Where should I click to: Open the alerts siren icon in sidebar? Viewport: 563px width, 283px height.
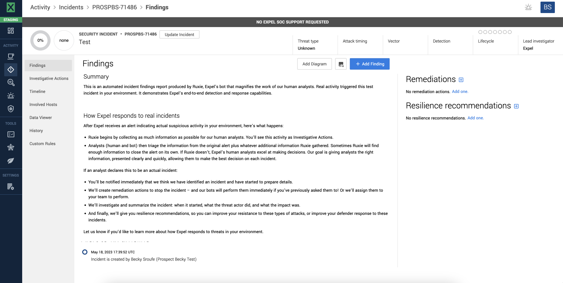11,96
